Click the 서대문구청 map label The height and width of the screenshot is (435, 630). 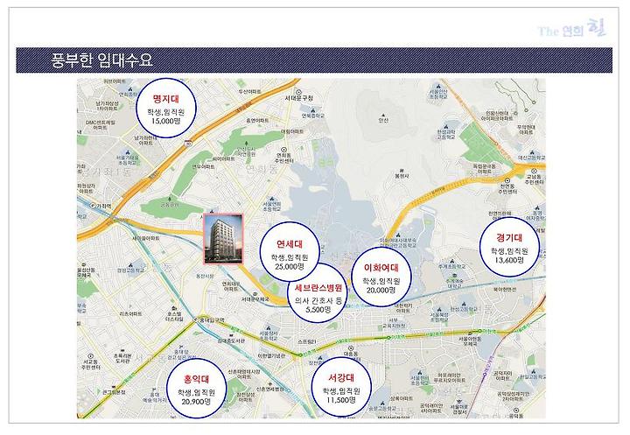[x=299, y=98]
